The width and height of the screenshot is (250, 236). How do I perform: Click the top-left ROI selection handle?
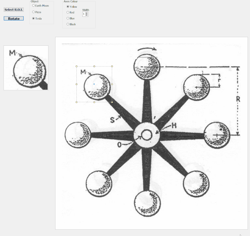[x=76, y=66]
